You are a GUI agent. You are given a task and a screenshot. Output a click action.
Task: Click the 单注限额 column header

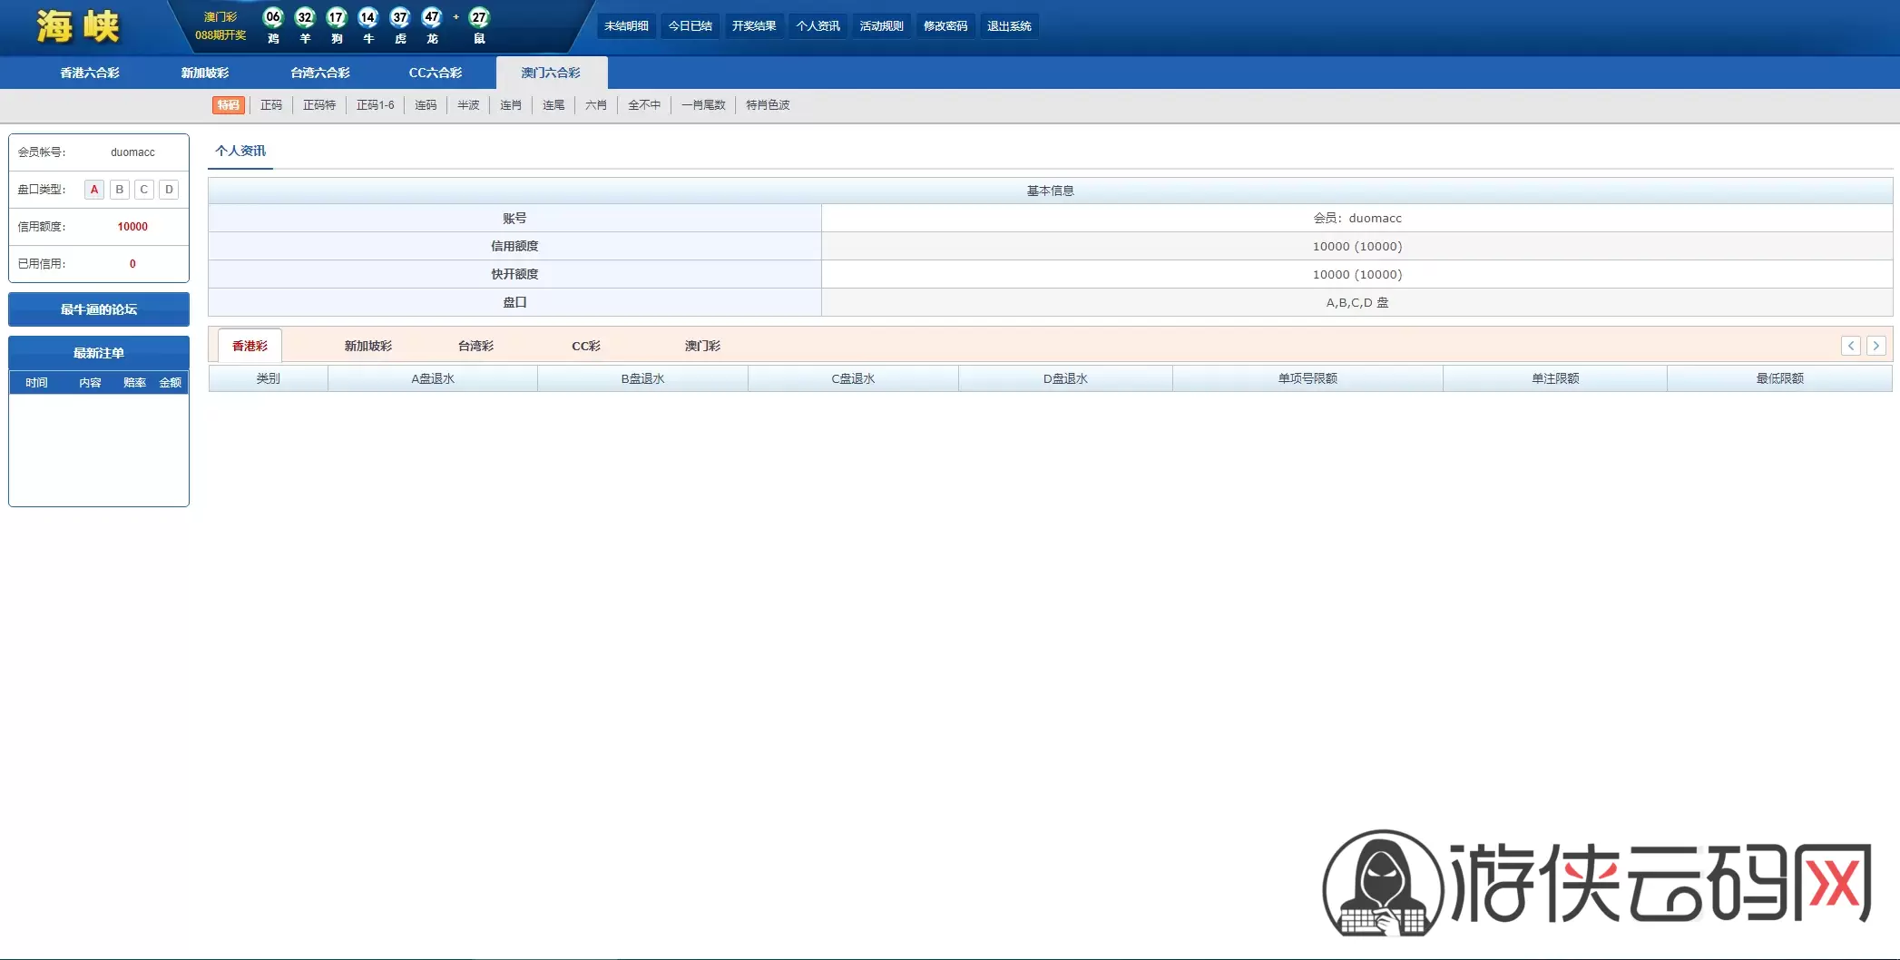pos(1555,378)
